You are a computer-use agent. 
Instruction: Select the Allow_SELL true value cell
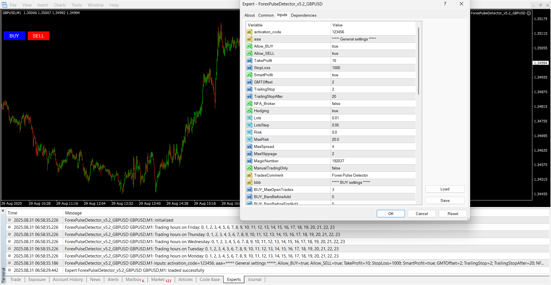[x=373, y=53]
